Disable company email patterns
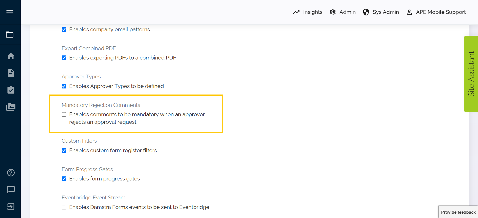 (x=64, y=29)
